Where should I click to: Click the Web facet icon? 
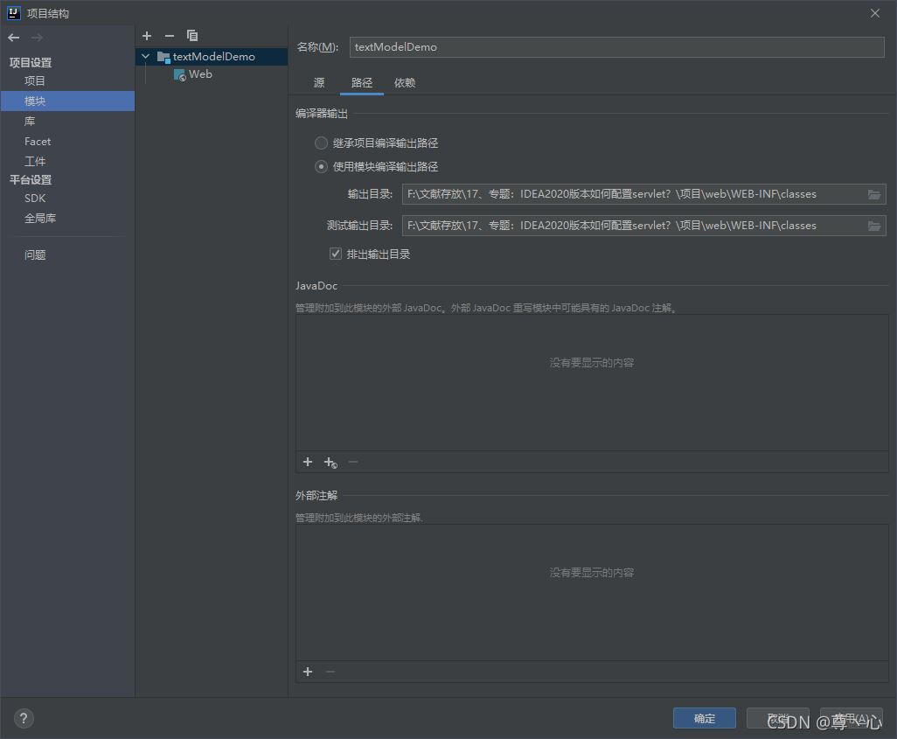[179, 75]
